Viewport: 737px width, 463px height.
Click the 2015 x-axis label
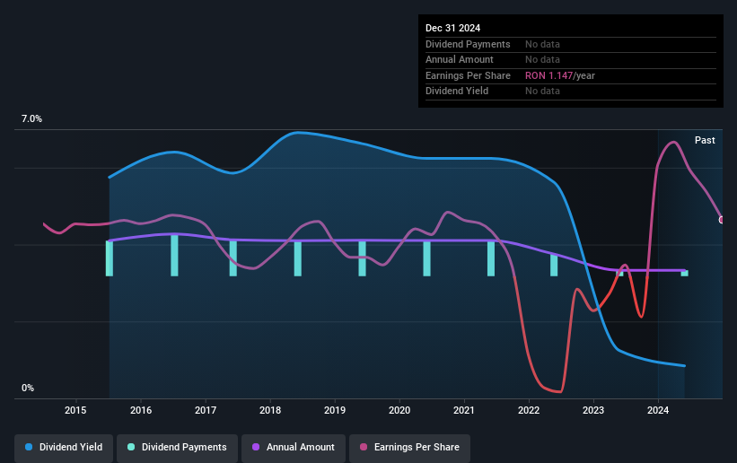75,410
